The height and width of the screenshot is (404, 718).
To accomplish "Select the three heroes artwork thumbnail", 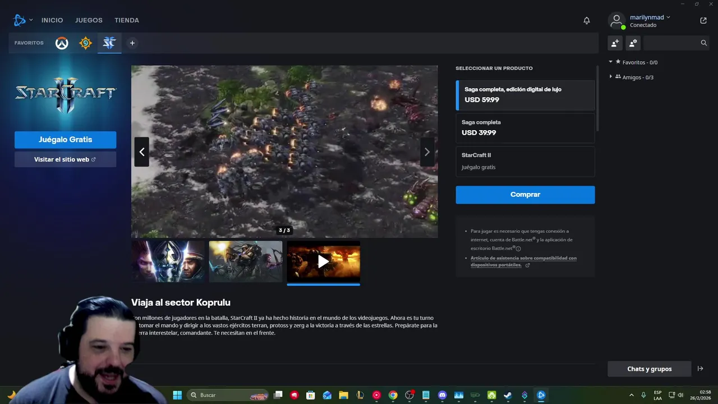I will click(168, 261).
